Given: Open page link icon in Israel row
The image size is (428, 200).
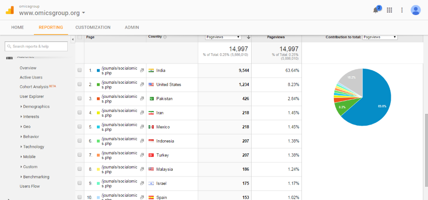Looking at the screenshot, I should (142, 184).
